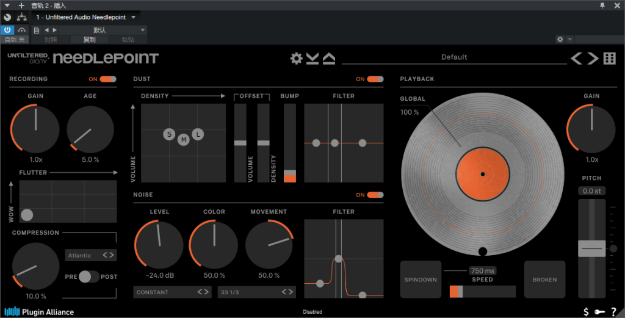Click the Dust density offset slider
The width and height of the screenshot is (625, 318).
263,143
